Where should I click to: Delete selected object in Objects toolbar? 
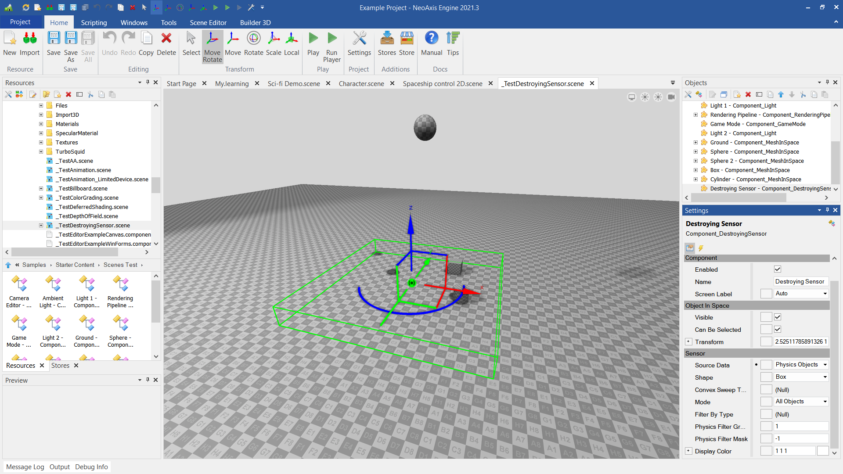pos(748,94)
